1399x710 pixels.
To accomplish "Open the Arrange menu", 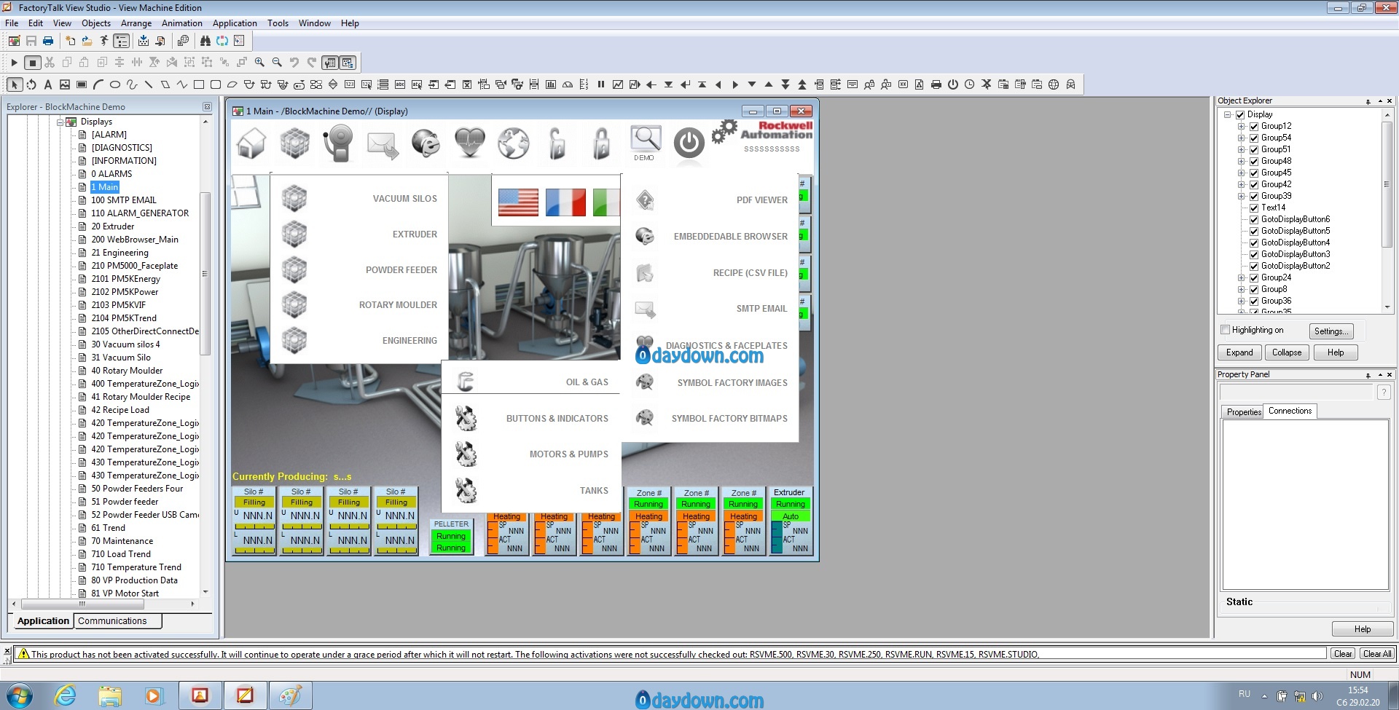I will tap(136, 23).
